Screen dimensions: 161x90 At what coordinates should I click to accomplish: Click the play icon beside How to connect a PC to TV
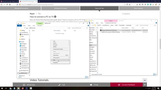click(x=55, y=17)
